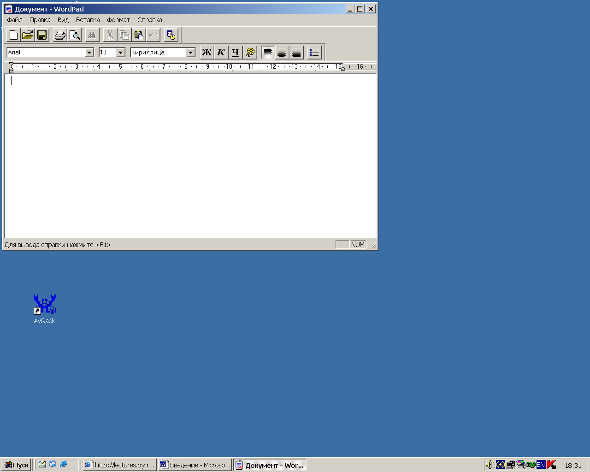The image size is (590, 472).
Task: Click inside the document text area
Action: pyautogui.click(x=190, y=156)
